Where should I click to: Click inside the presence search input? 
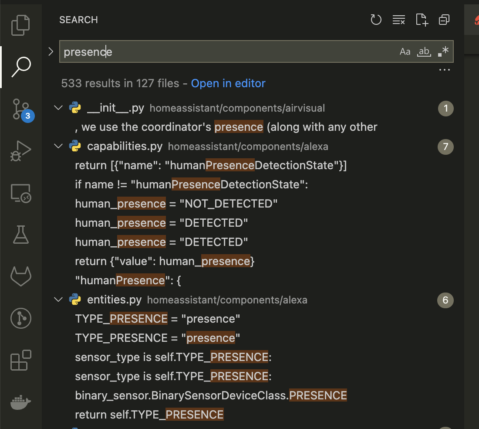[x=174, y=51]
